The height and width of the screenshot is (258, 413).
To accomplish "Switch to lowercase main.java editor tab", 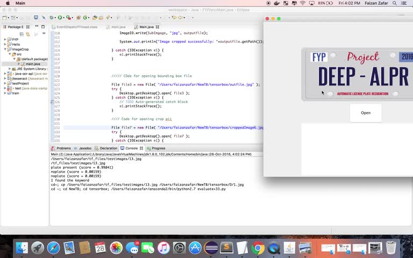I will point(116,27).
